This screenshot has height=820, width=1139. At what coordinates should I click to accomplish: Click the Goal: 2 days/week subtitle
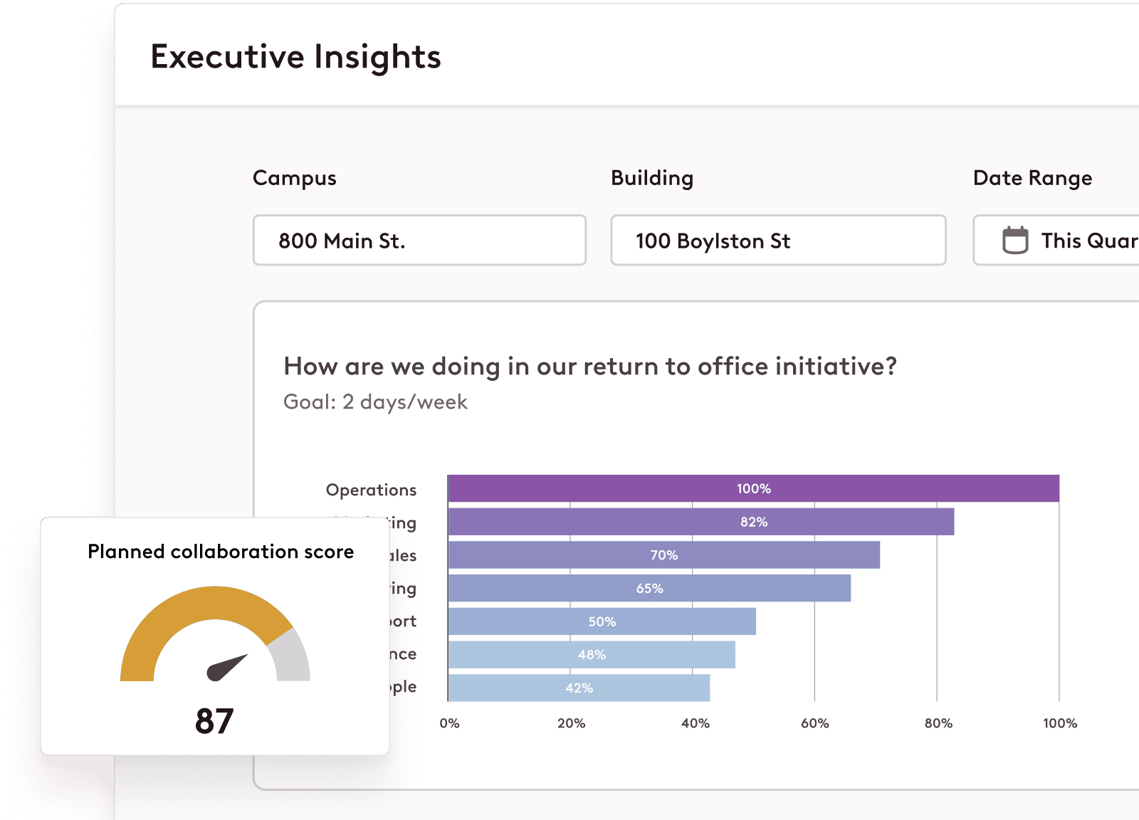(x=375, y=401)
